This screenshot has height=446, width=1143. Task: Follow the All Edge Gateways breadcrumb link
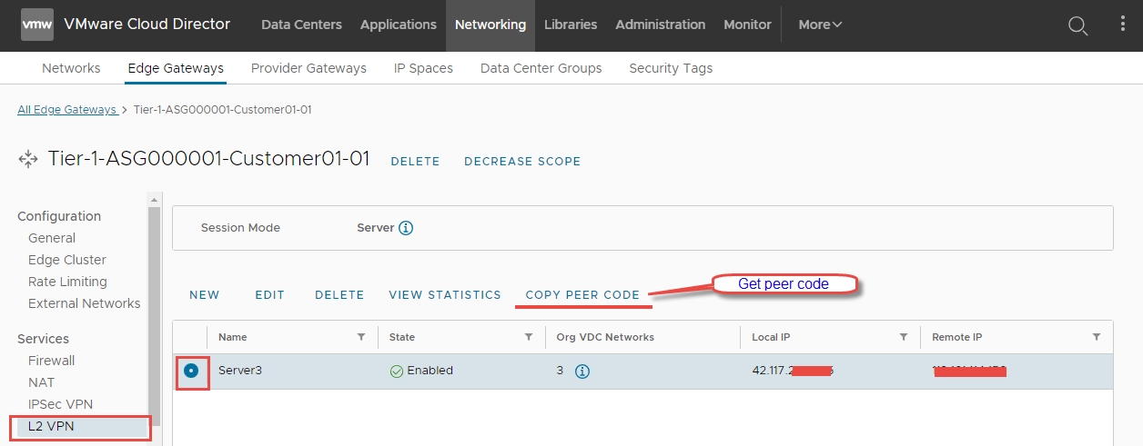point(66,110)
